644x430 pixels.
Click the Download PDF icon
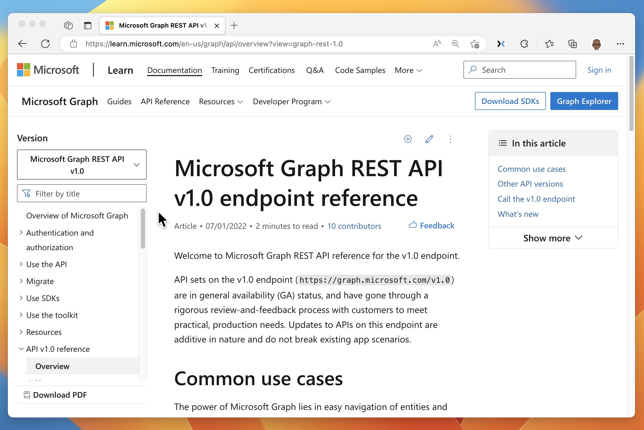[27, 395]
